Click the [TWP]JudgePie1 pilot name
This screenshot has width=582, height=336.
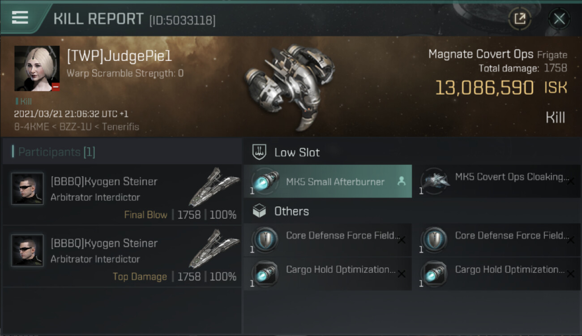click(119, 56)
